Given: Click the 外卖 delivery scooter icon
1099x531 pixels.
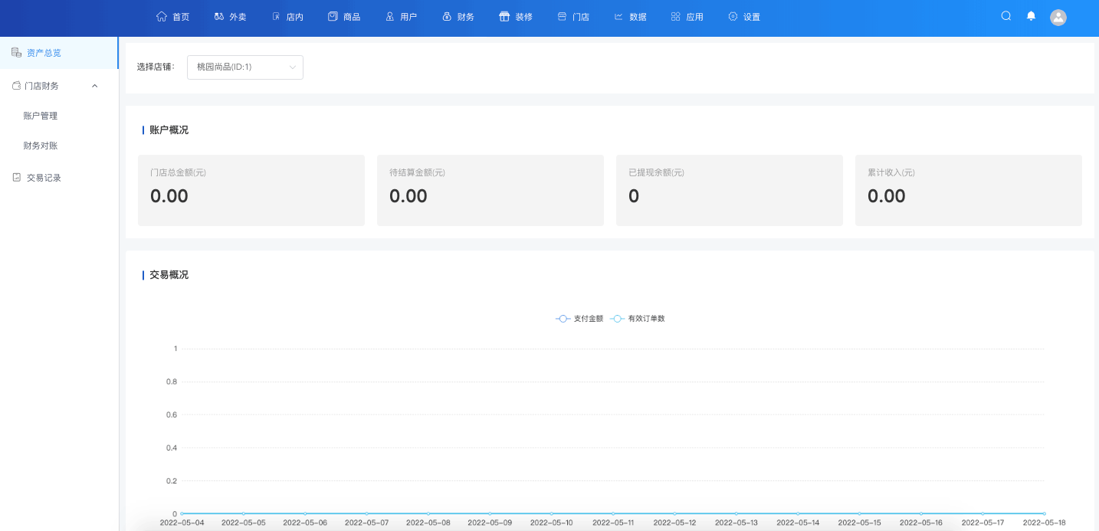Looking at the screenshot, I should pyautogui.click(x=219, y=16).
